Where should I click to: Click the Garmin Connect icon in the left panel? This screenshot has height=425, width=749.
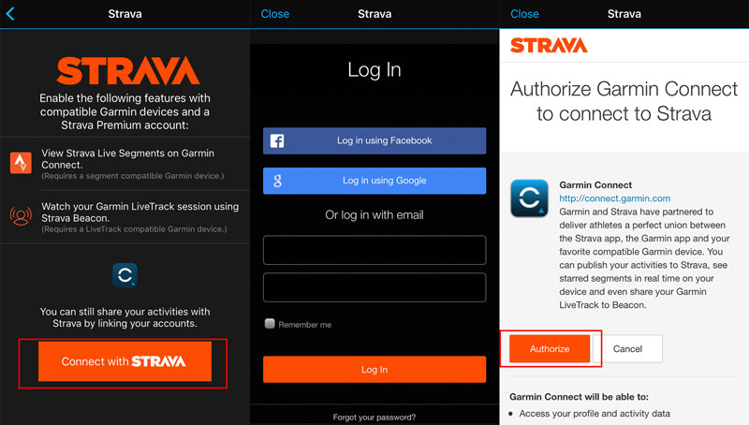click(x=125, y=275)
